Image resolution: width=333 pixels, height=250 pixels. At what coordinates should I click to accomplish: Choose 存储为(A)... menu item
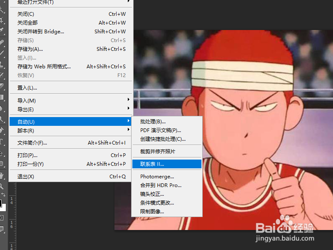tap(71, 49)
